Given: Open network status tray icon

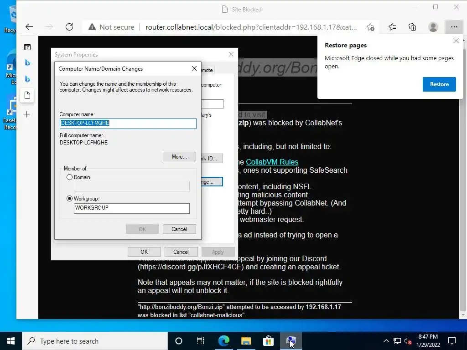Looking at the screenshot, I should (x=397, y=341).
